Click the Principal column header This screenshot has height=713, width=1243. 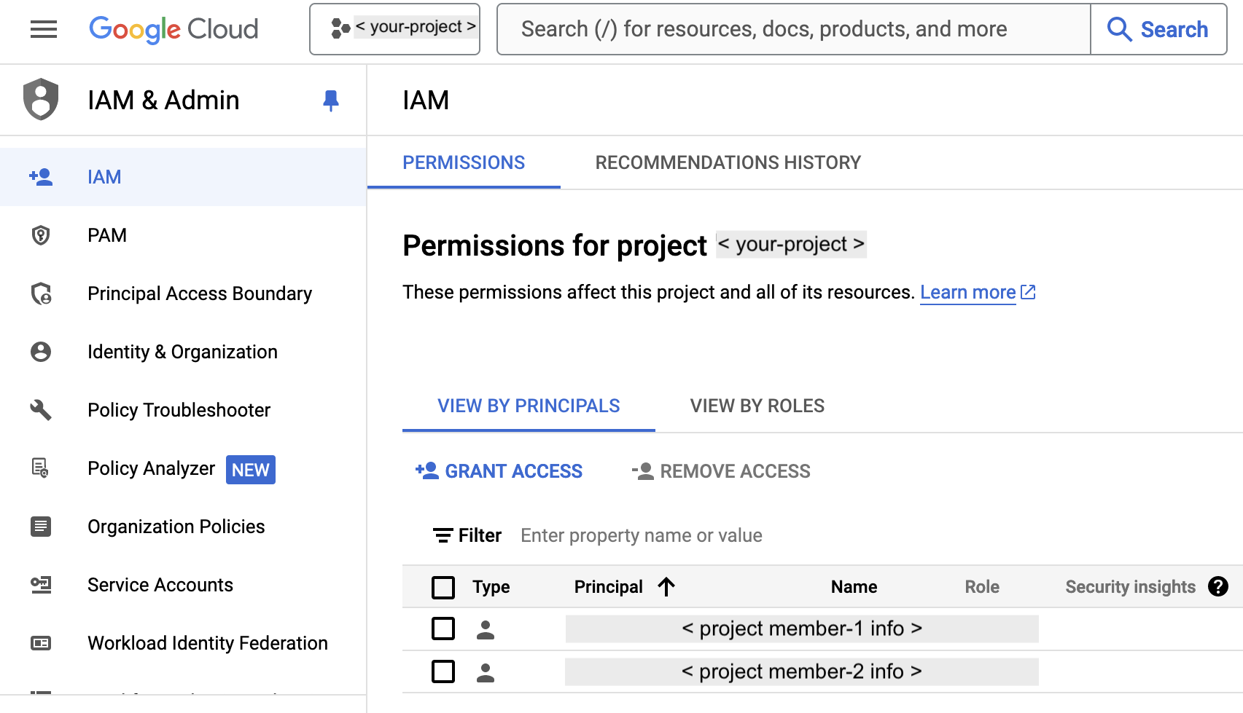click(x=609, y=587)
